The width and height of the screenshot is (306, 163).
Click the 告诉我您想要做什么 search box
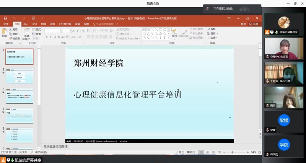click(107, 24)
